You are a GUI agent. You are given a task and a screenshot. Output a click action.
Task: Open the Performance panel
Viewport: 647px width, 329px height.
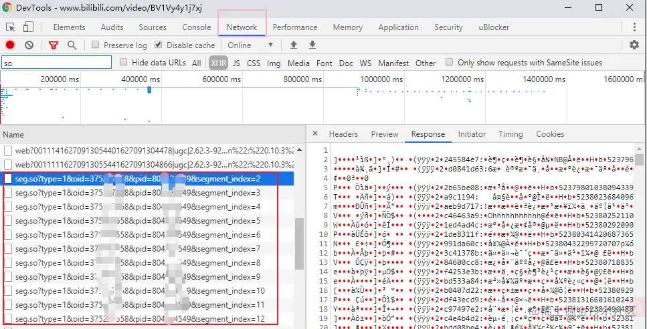(294, 27)
